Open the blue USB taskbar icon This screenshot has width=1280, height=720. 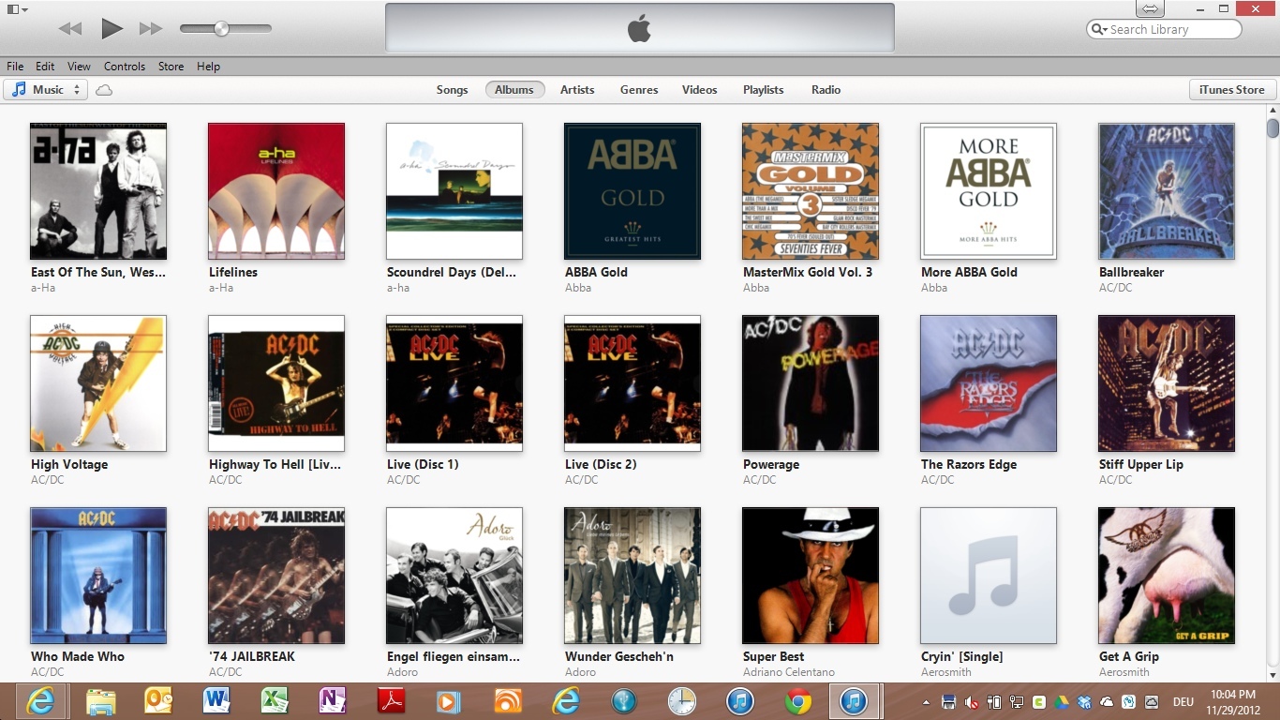[x=624, y=701]
